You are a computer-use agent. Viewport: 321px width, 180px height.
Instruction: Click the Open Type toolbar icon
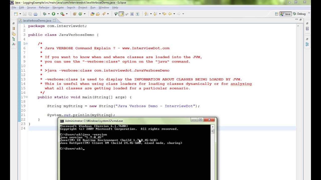coord(92,14)
